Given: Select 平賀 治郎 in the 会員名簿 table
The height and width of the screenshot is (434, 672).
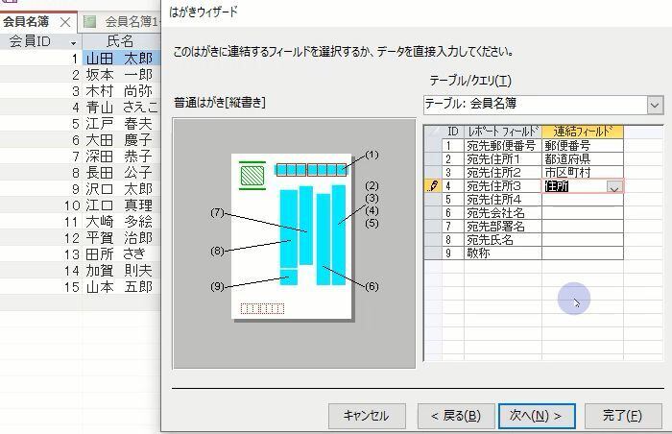Looking at the screenshot, I should tap(121, 237).
